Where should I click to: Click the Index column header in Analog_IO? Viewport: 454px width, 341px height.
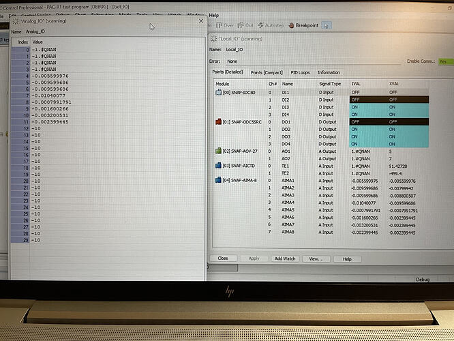(x=23, y=42)
